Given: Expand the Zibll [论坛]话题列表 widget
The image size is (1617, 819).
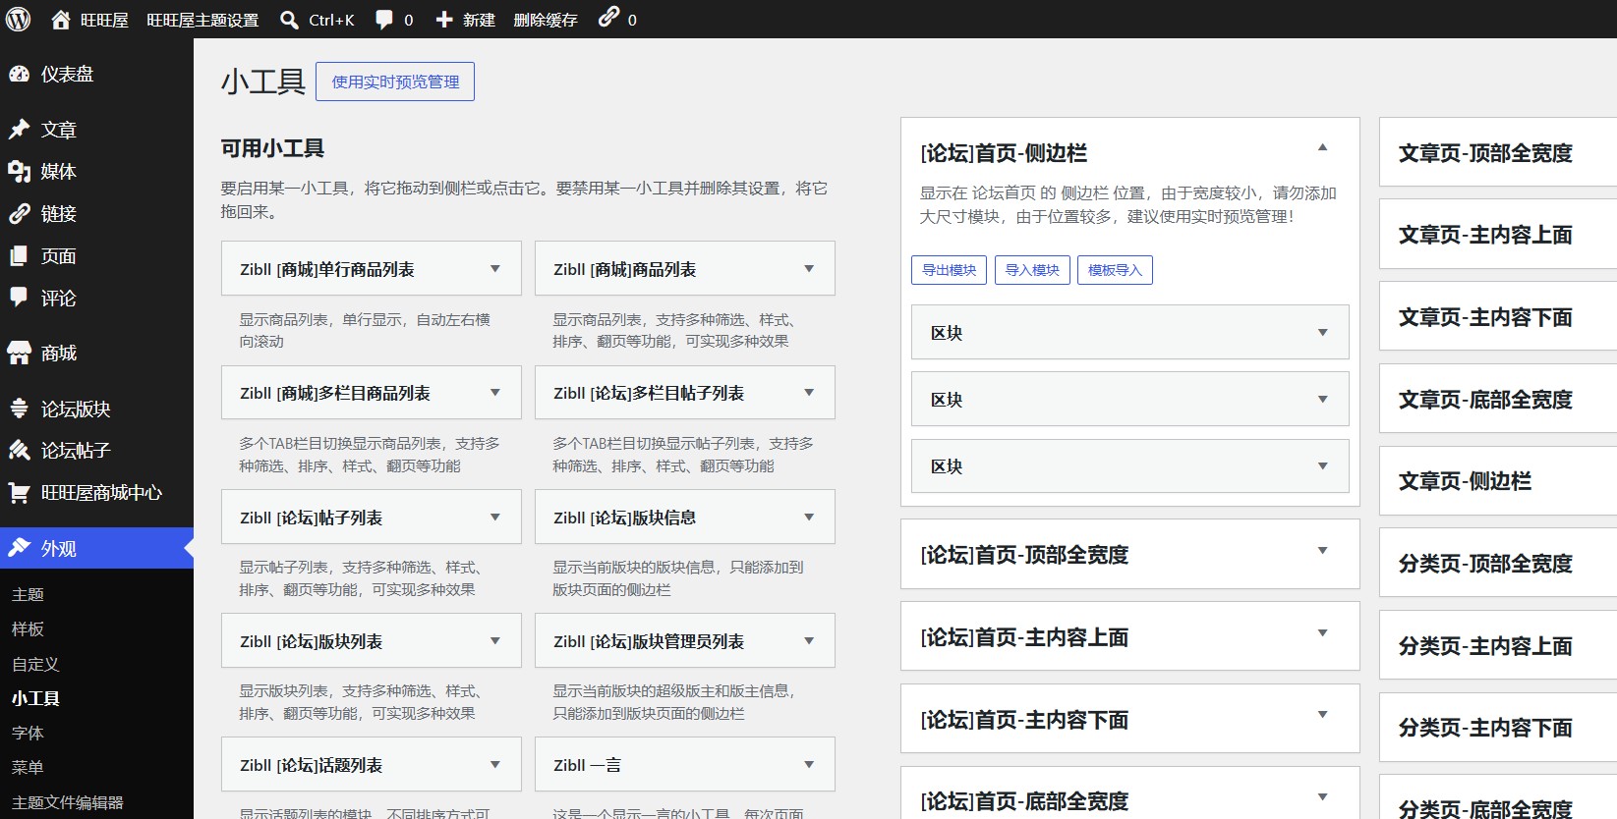Looking at the screenshot, I should [495, 765].
